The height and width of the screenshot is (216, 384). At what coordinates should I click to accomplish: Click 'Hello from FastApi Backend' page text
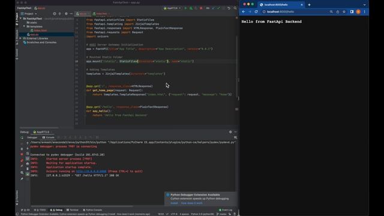271,22
